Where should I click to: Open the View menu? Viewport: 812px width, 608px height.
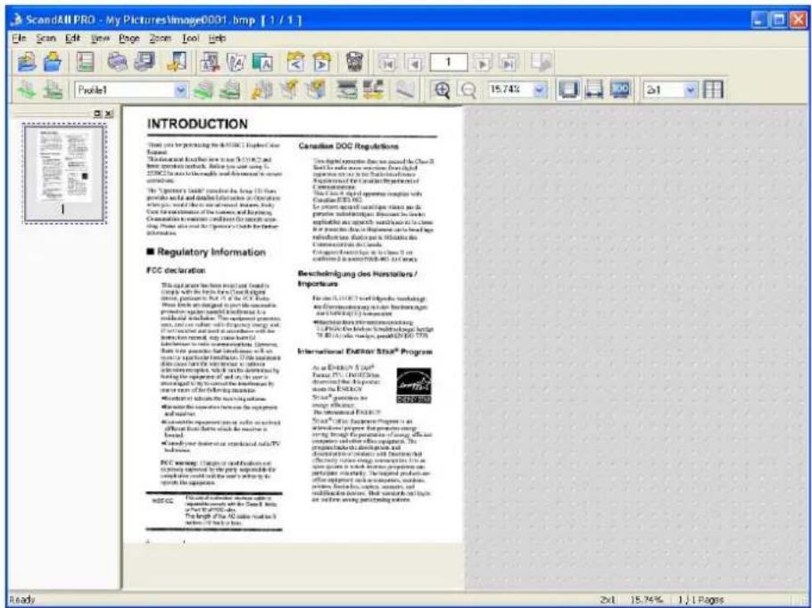101,38
